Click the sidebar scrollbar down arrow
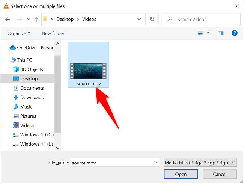 (x=58, y=148)
